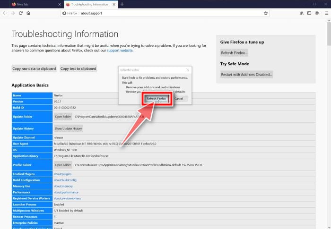This screenshot has width=331, height=229.
Task: Click the Try Safe Mode heading
Action: point(235,64)
